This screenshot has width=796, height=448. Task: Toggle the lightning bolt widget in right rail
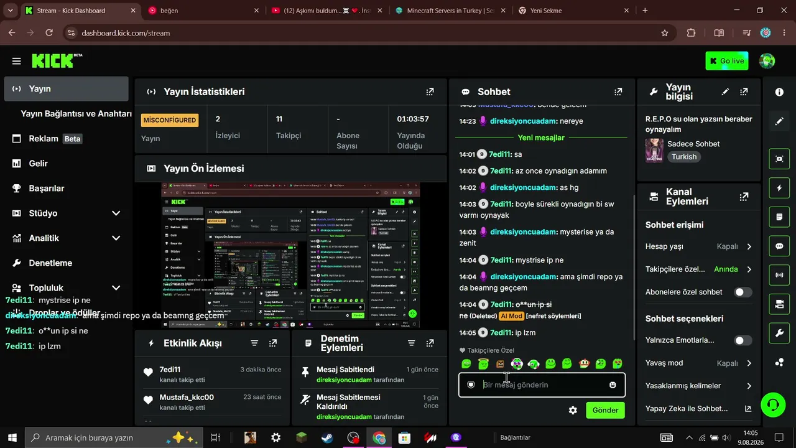[x=779, y=188]
